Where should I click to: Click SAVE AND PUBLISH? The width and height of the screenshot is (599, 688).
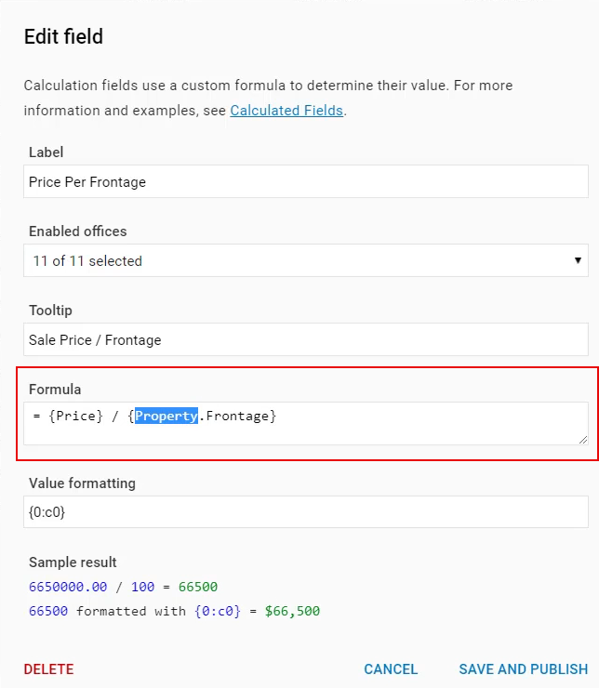[x=523, y=669]
